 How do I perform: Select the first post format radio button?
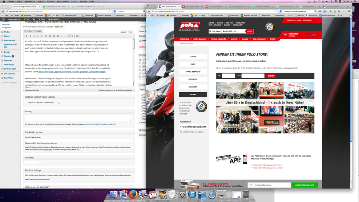[x=140, y=60]
